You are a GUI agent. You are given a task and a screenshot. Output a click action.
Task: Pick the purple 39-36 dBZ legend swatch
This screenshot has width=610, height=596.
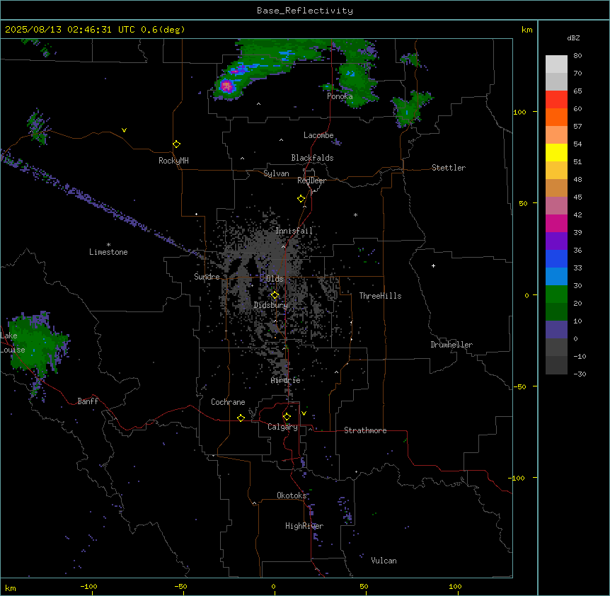(556, 241)
